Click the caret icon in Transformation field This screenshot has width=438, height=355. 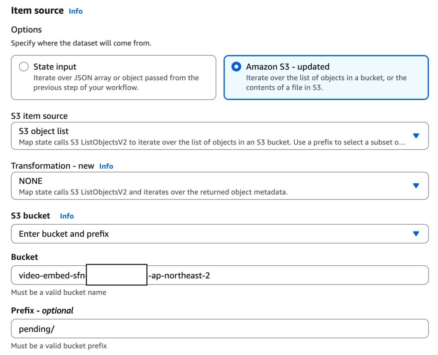(416, 185)
